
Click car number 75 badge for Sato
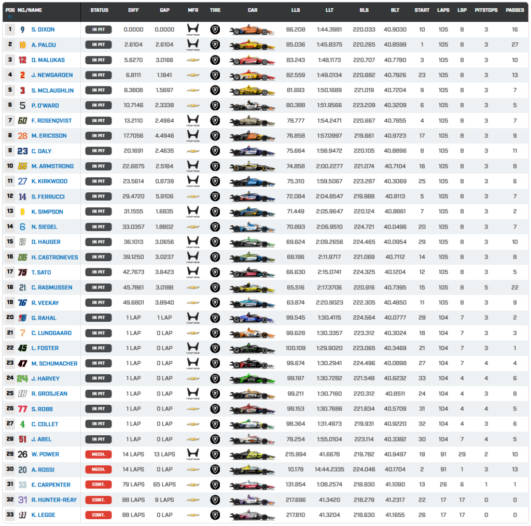point(22,273)
